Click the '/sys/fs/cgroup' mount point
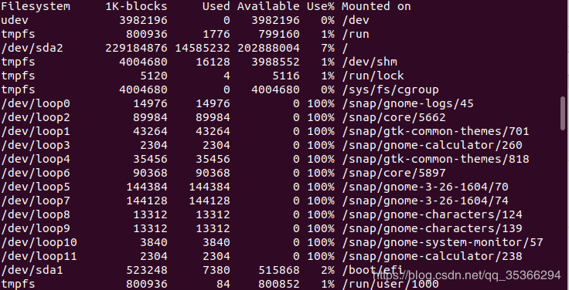This screenshot has height=290, width=569. tap(390, 89)
